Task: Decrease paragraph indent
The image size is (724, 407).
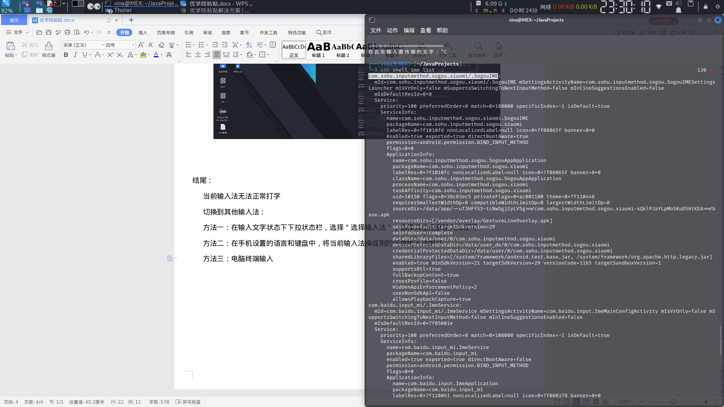Action: coord(215,45)
